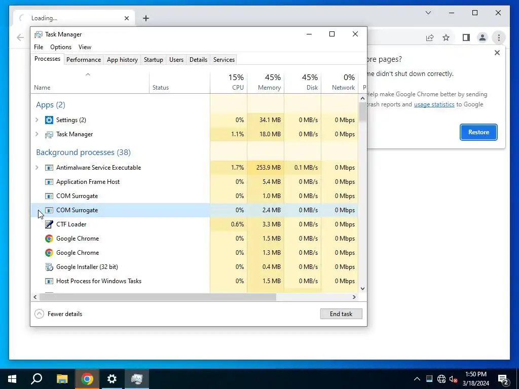Open the File menu
Viewport: 519px width, 389px height.
point(39,47)
